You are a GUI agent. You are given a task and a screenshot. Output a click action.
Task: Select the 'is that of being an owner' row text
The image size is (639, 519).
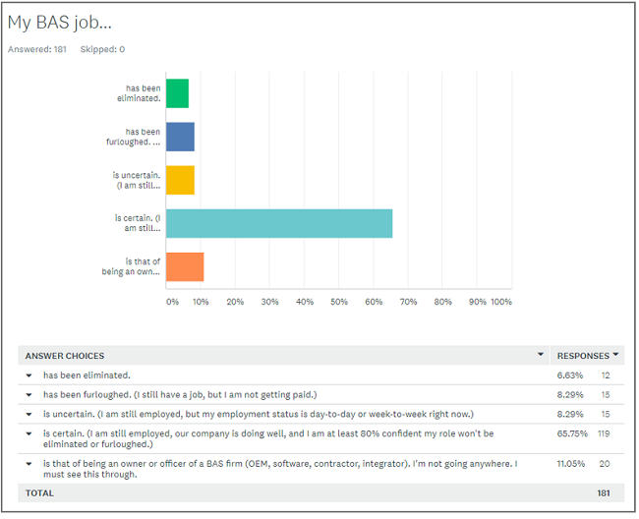pos(280,469)
